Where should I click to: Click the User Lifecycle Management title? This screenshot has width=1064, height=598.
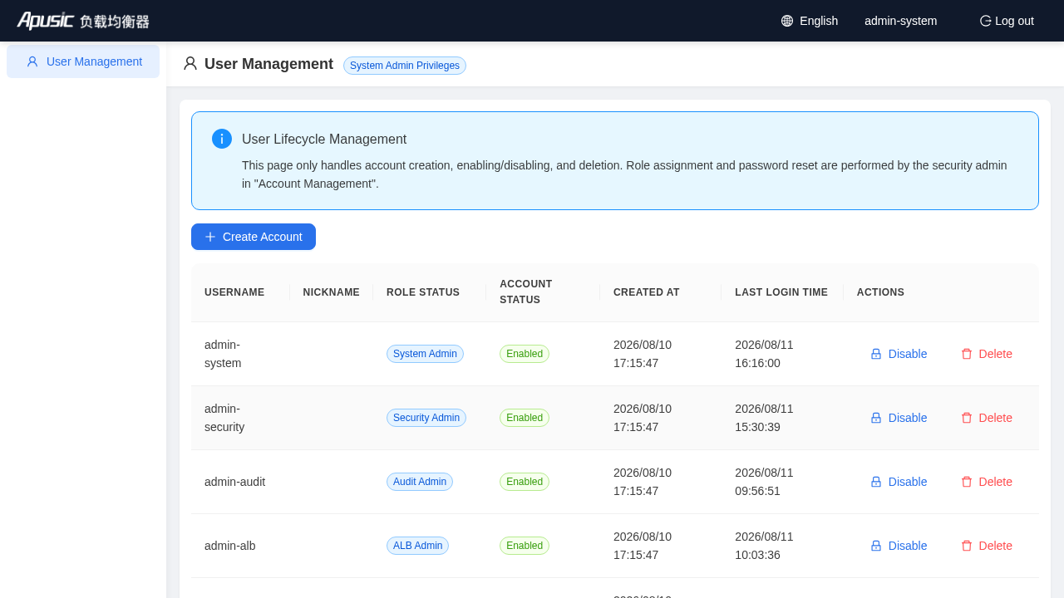pyautogui.click(x=324, y=139)
